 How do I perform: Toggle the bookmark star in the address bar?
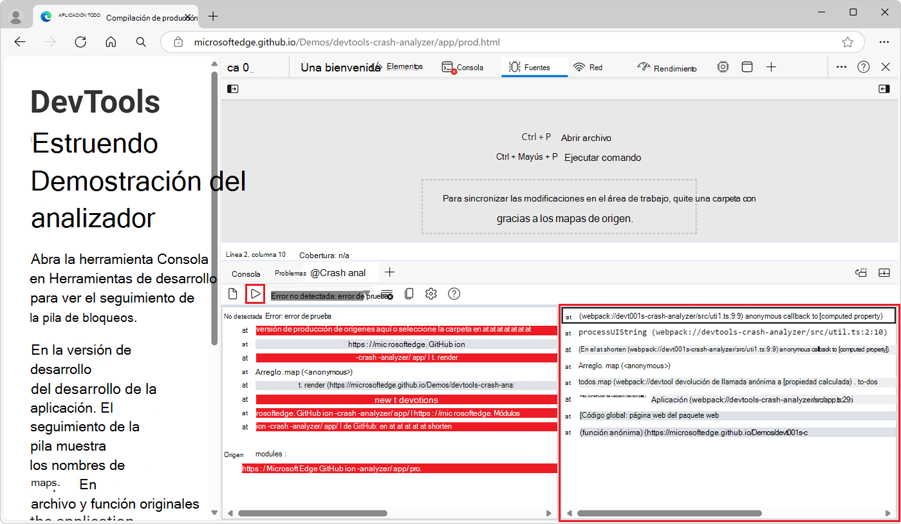click(848, 42)
